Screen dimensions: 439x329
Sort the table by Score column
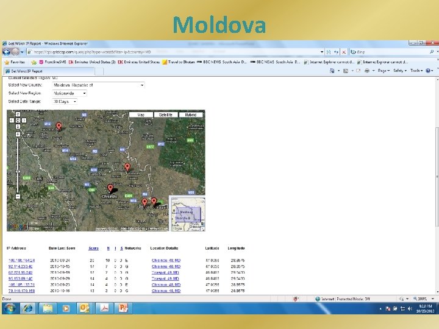tap(93, 248)
